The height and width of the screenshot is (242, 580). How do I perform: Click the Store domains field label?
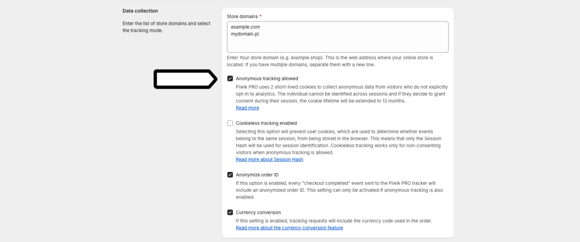point(244,16)
